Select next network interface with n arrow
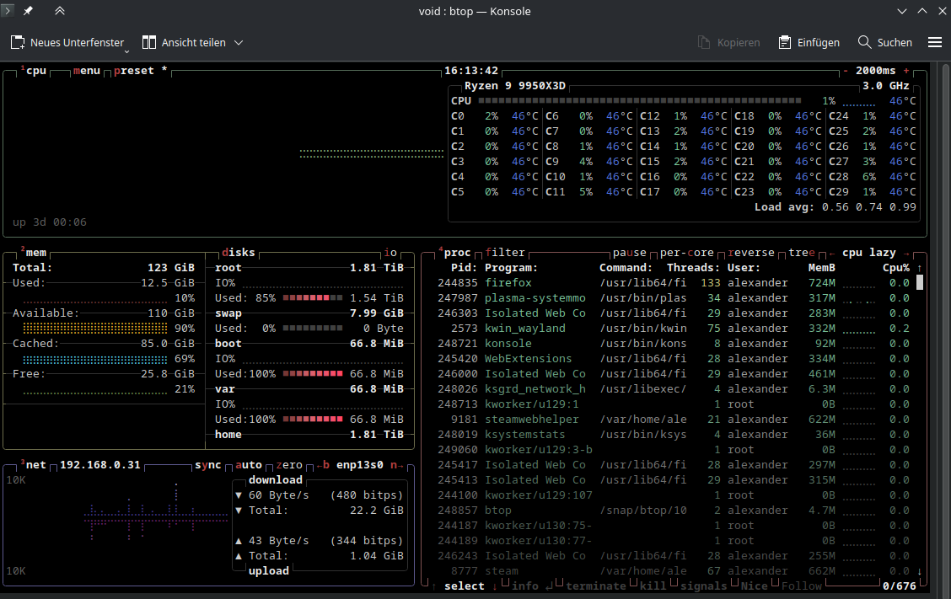 tap(397, 465)
